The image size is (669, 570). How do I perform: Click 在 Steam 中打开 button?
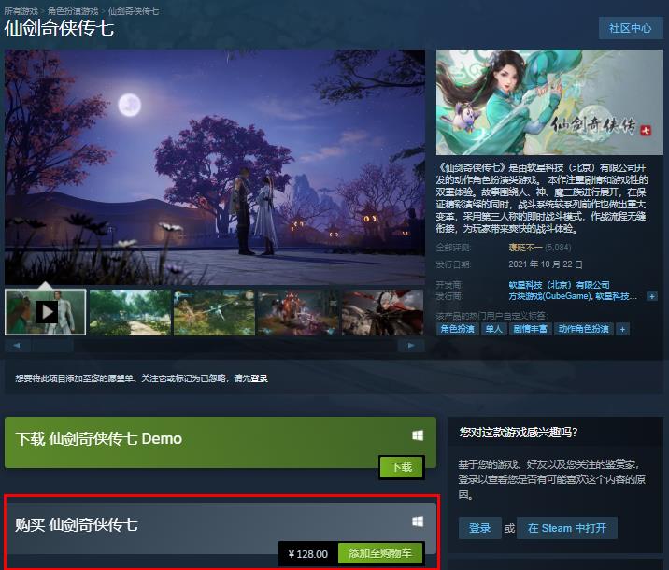[x=566, y=528]
